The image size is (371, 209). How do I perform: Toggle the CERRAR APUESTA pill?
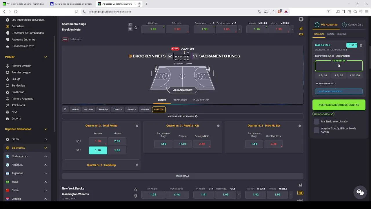(x=323, y=114)
